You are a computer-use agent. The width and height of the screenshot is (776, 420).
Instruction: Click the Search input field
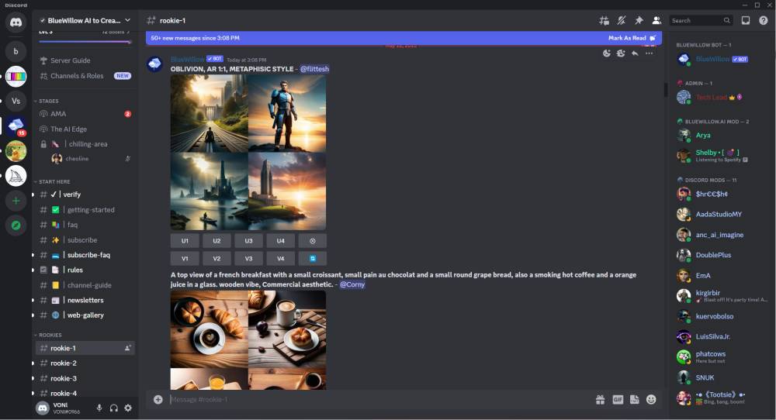(701, 20)
